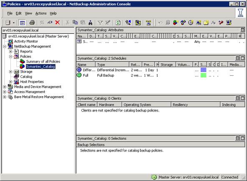Click the Operating System column header
The height and width of the screenshot is (181, 247).
point(146,104)
